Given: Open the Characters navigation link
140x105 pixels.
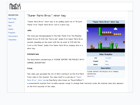Looking at the screenshot, I should tap(13, 36).
